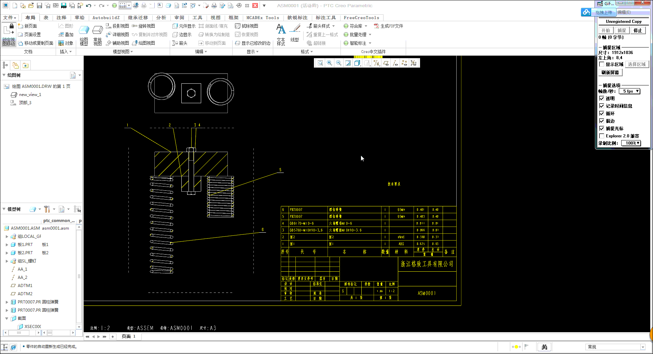Select new_view_1 in the drawing tree
This screenshot has width=653, height=354.
click(30, 95)
